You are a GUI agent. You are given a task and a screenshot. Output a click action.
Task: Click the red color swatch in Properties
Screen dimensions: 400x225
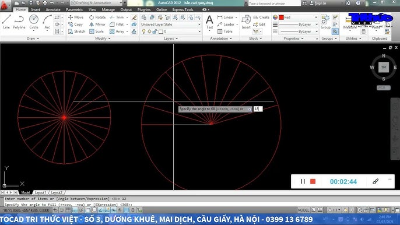tap(282, 17)
